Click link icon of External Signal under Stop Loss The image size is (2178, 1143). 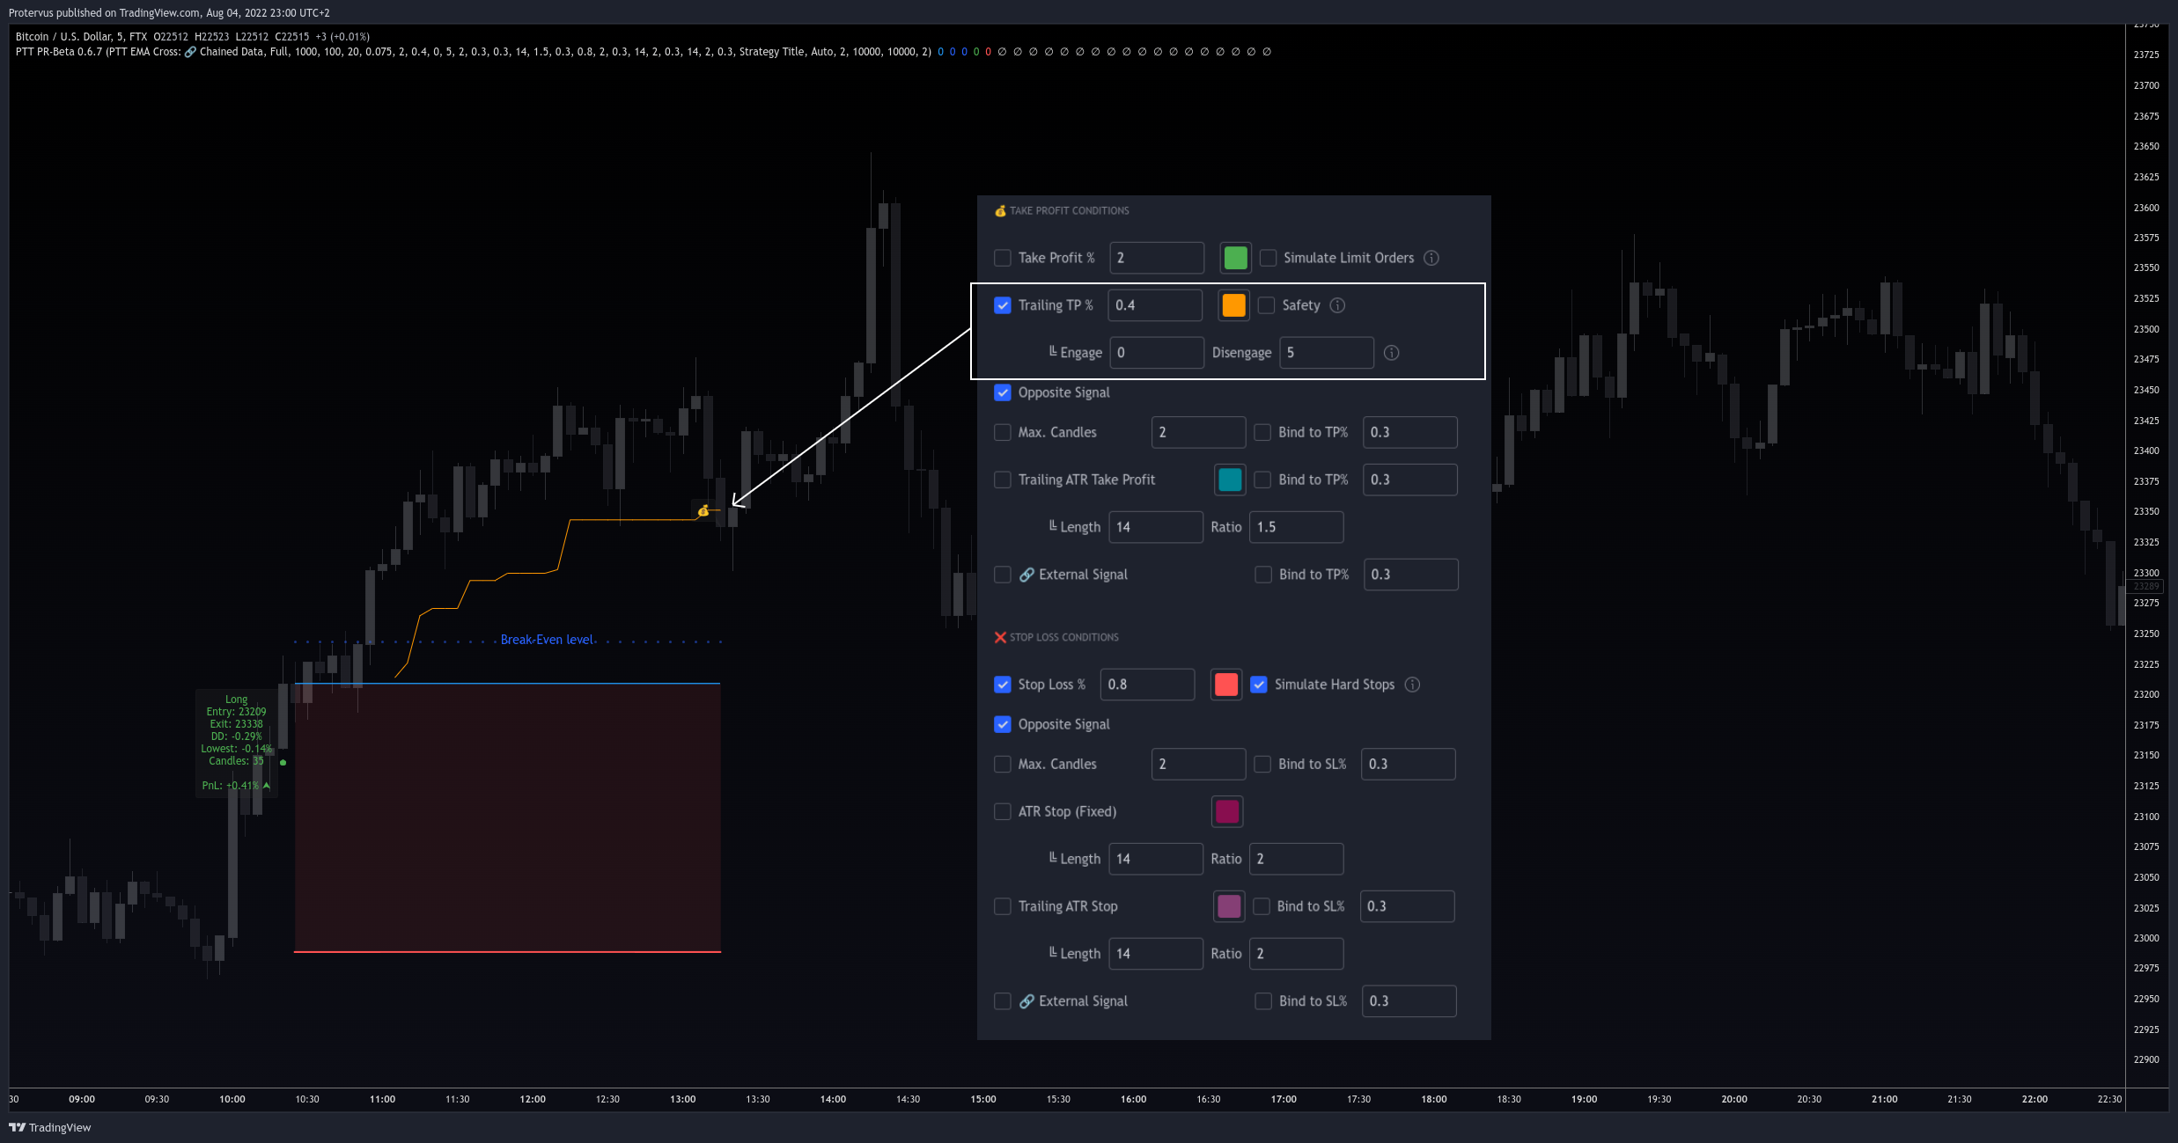coord(1026,1001)
